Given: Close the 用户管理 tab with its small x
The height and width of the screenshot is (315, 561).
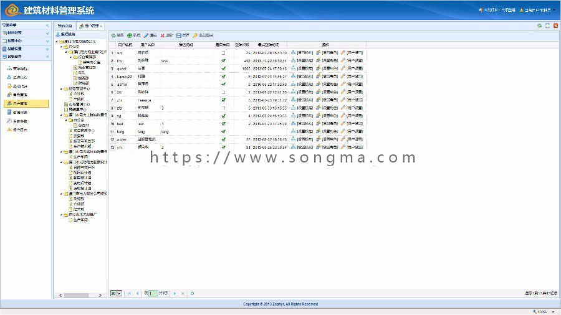Looking at the screenshot, I should [101, 26].
